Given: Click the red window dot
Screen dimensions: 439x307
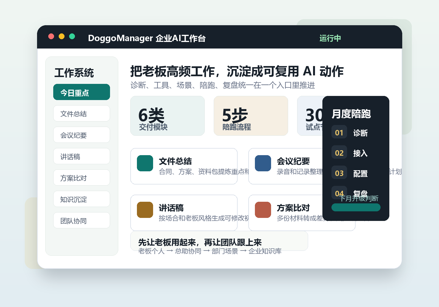Looking at the screenshot, I should point(51,36).
